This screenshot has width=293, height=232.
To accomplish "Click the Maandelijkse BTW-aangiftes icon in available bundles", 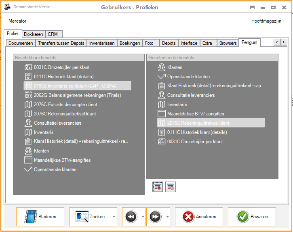I will click(28, 160).
